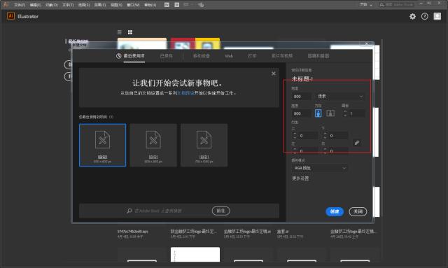The image size is (448, 268).
Task: Open the 文档预设 link in banner
Action: click(x=185, y=93)
